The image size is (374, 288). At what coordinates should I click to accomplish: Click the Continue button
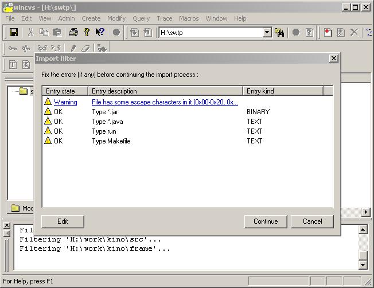(x=266, y=221)
